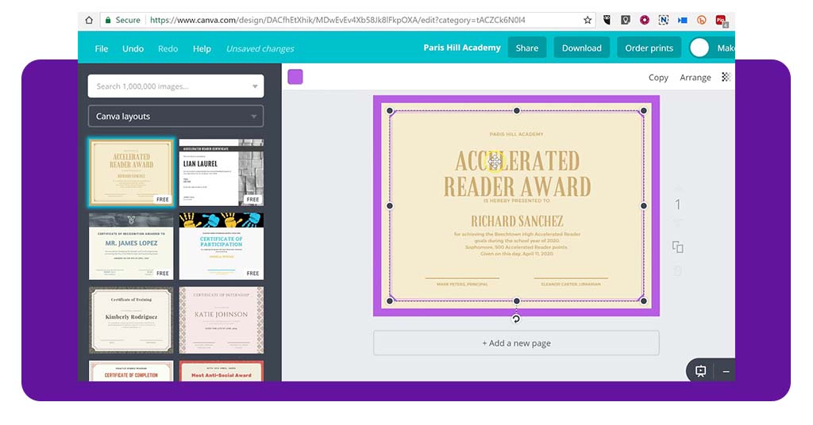Add a new page

516,343
